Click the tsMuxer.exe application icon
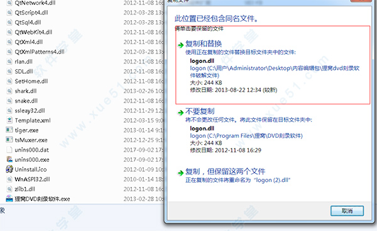 (9, 140)
